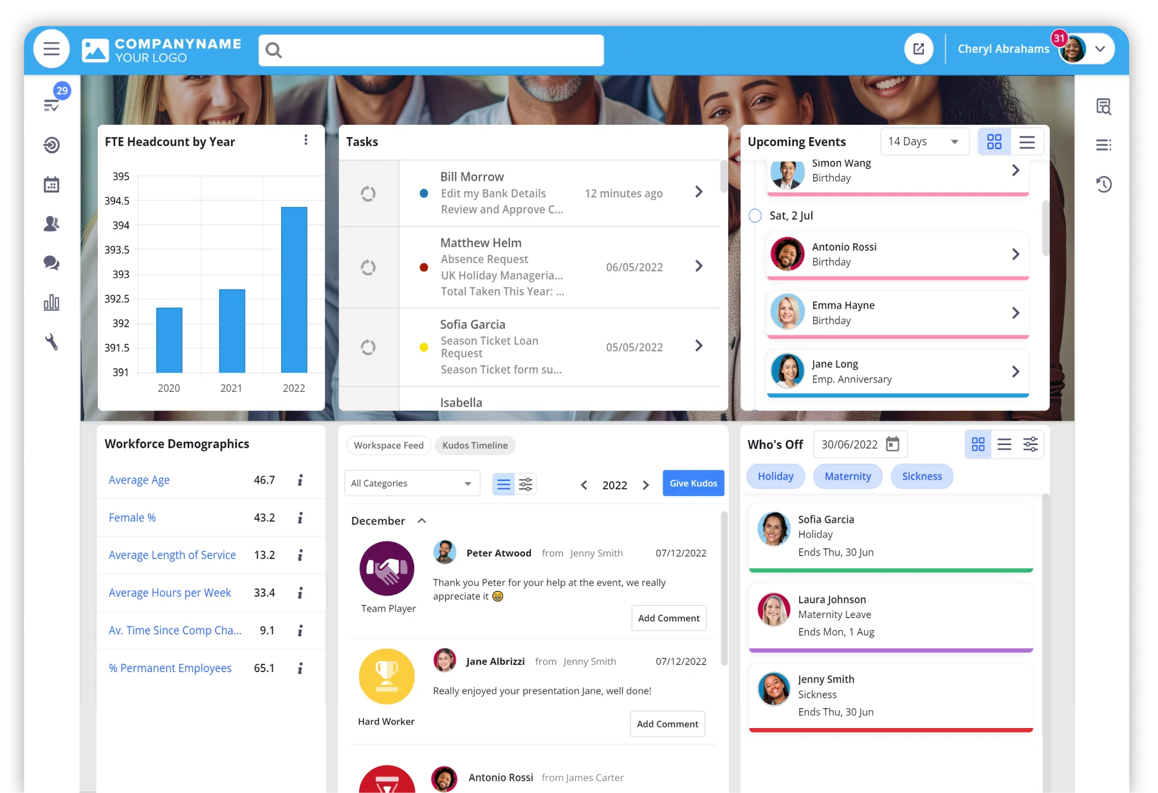Image resolution: width=1158 pixels, height=793 pixels.
Task: Open the 14 Days dropdown
Action: 924,141
